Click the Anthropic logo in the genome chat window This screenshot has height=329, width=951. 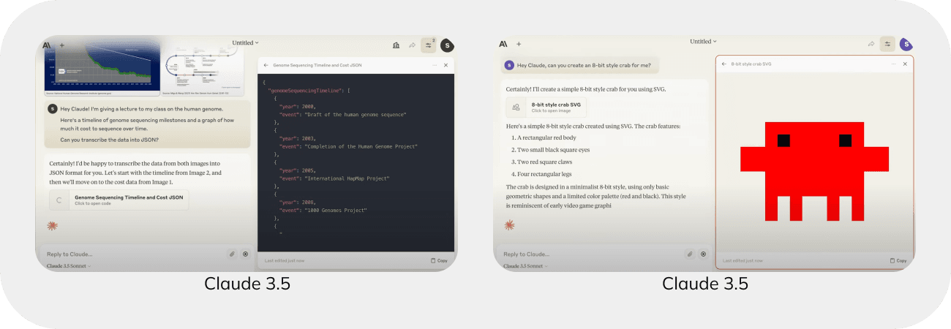47,45
